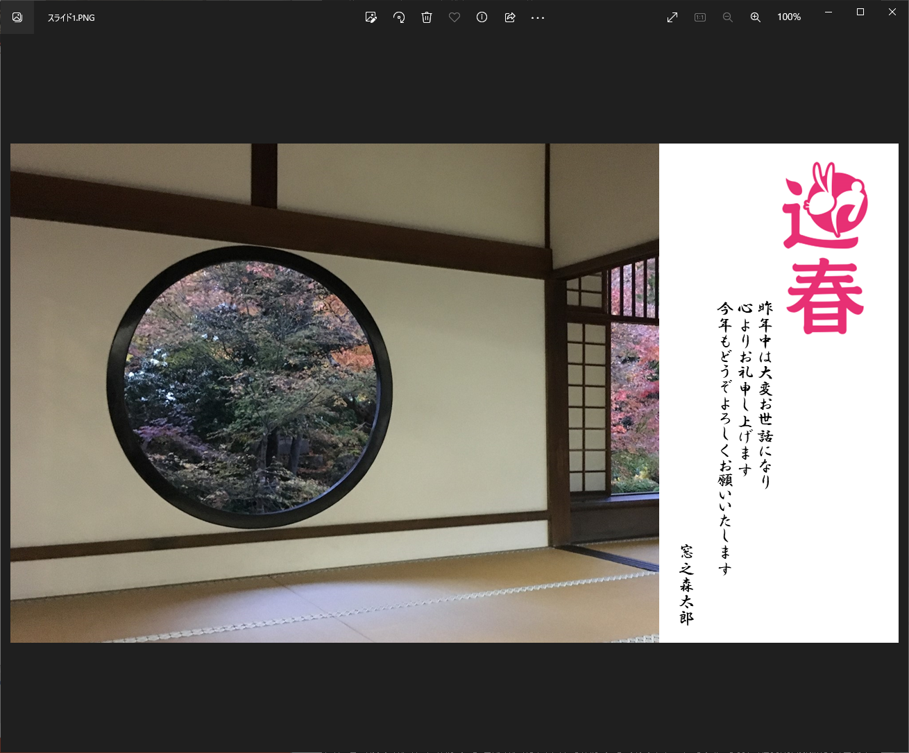Open the image editing tools
Image resolution: width=909 pixels, height=753 pixels.
click(x=371, y=17)
